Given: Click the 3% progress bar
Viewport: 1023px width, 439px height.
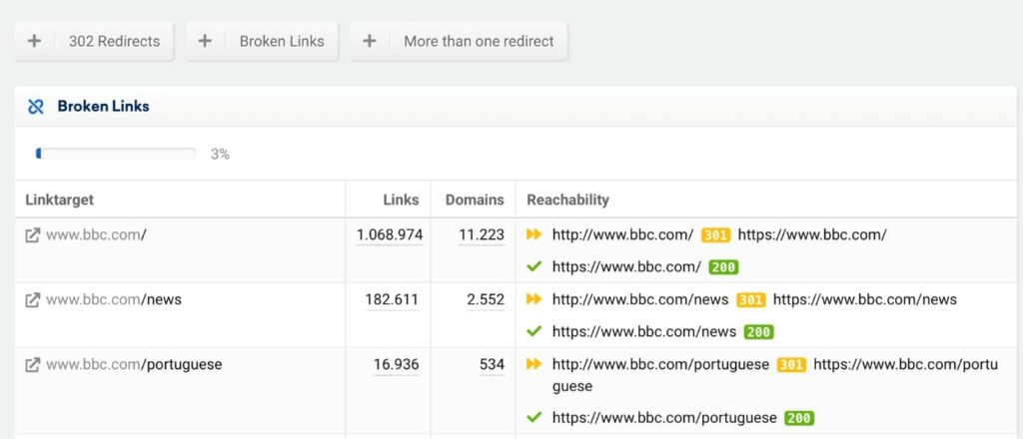Looking at the screenshot, I should [116, 154].
